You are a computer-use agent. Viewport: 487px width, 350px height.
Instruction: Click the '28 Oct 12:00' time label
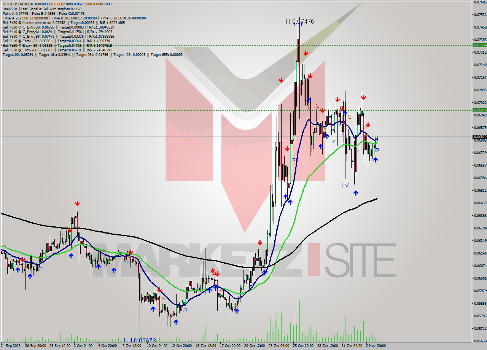[x=327, y=346]
